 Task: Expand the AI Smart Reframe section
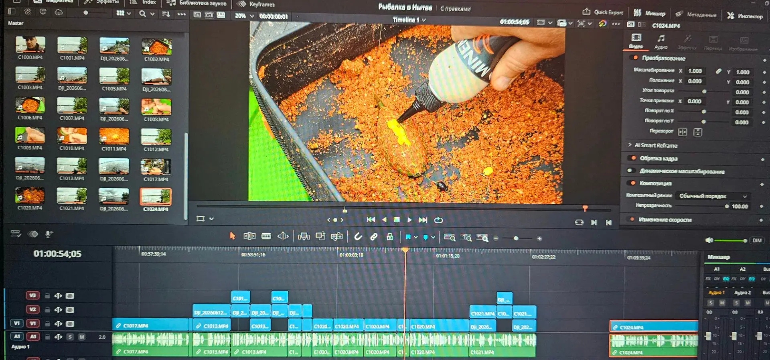[x=630, y=145]
